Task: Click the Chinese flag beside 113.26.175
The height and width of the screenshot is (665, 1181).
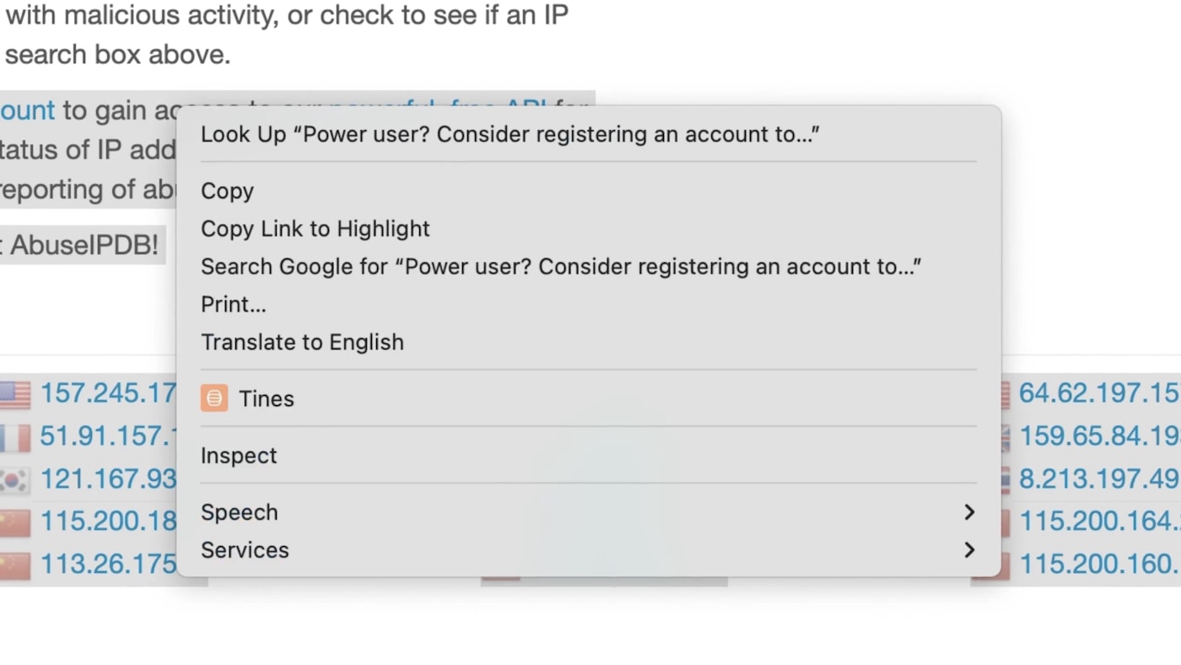Action: click(x=14, y=565)
